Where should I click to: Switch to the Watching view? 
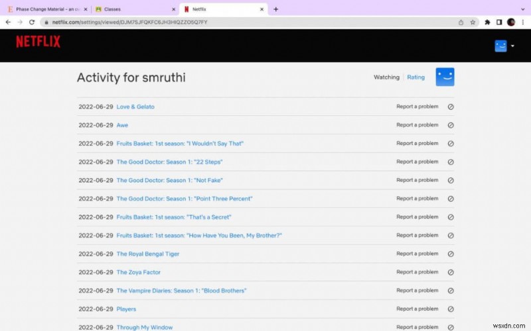(x=386, y=77)
